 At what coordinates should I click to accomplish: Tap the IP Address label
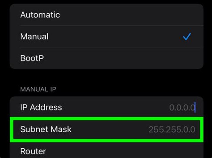41,107
